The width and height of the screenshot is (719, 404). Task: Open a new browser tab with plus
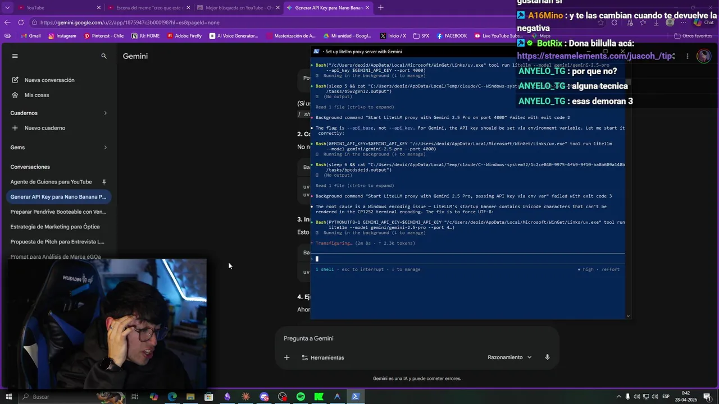[x=381, y=8]
